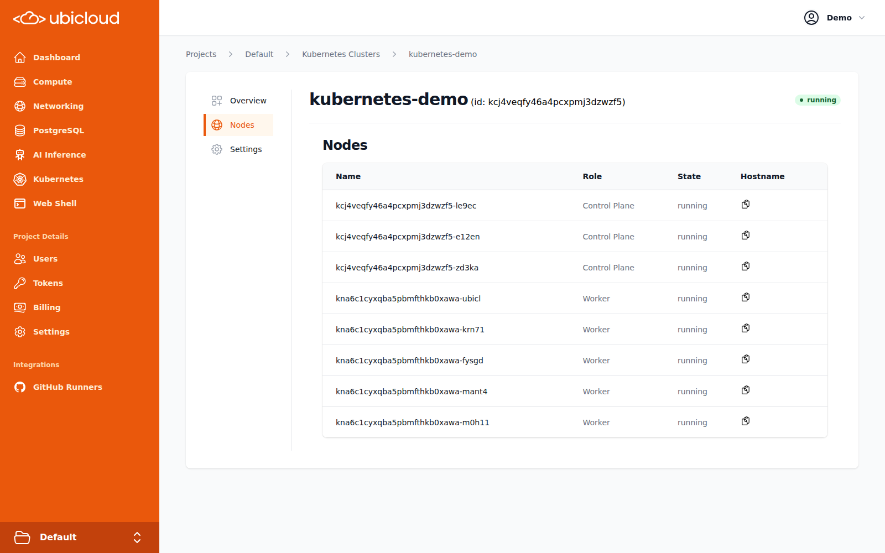Click the Billing banknote icon
This screenshot has width=885, height=553.
20,307
